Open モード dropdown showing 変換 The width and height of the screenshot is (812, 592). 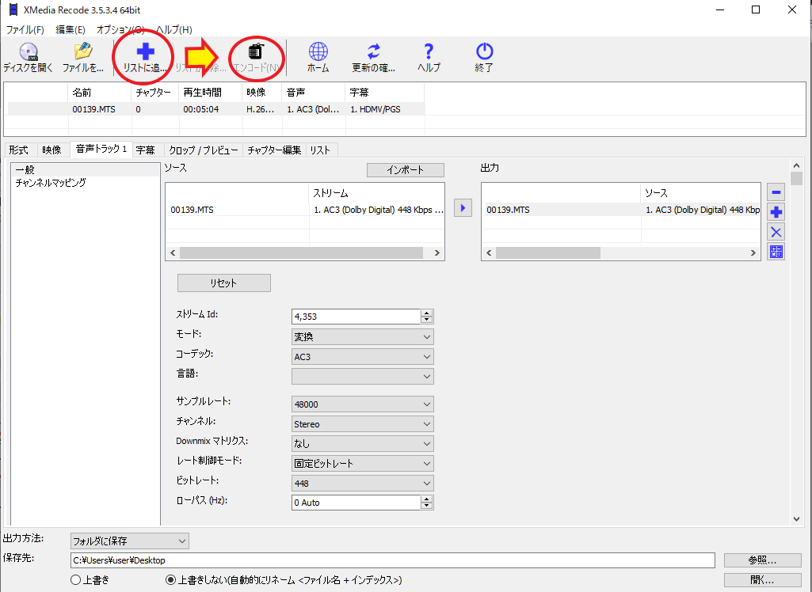click(x=363, y=337)
